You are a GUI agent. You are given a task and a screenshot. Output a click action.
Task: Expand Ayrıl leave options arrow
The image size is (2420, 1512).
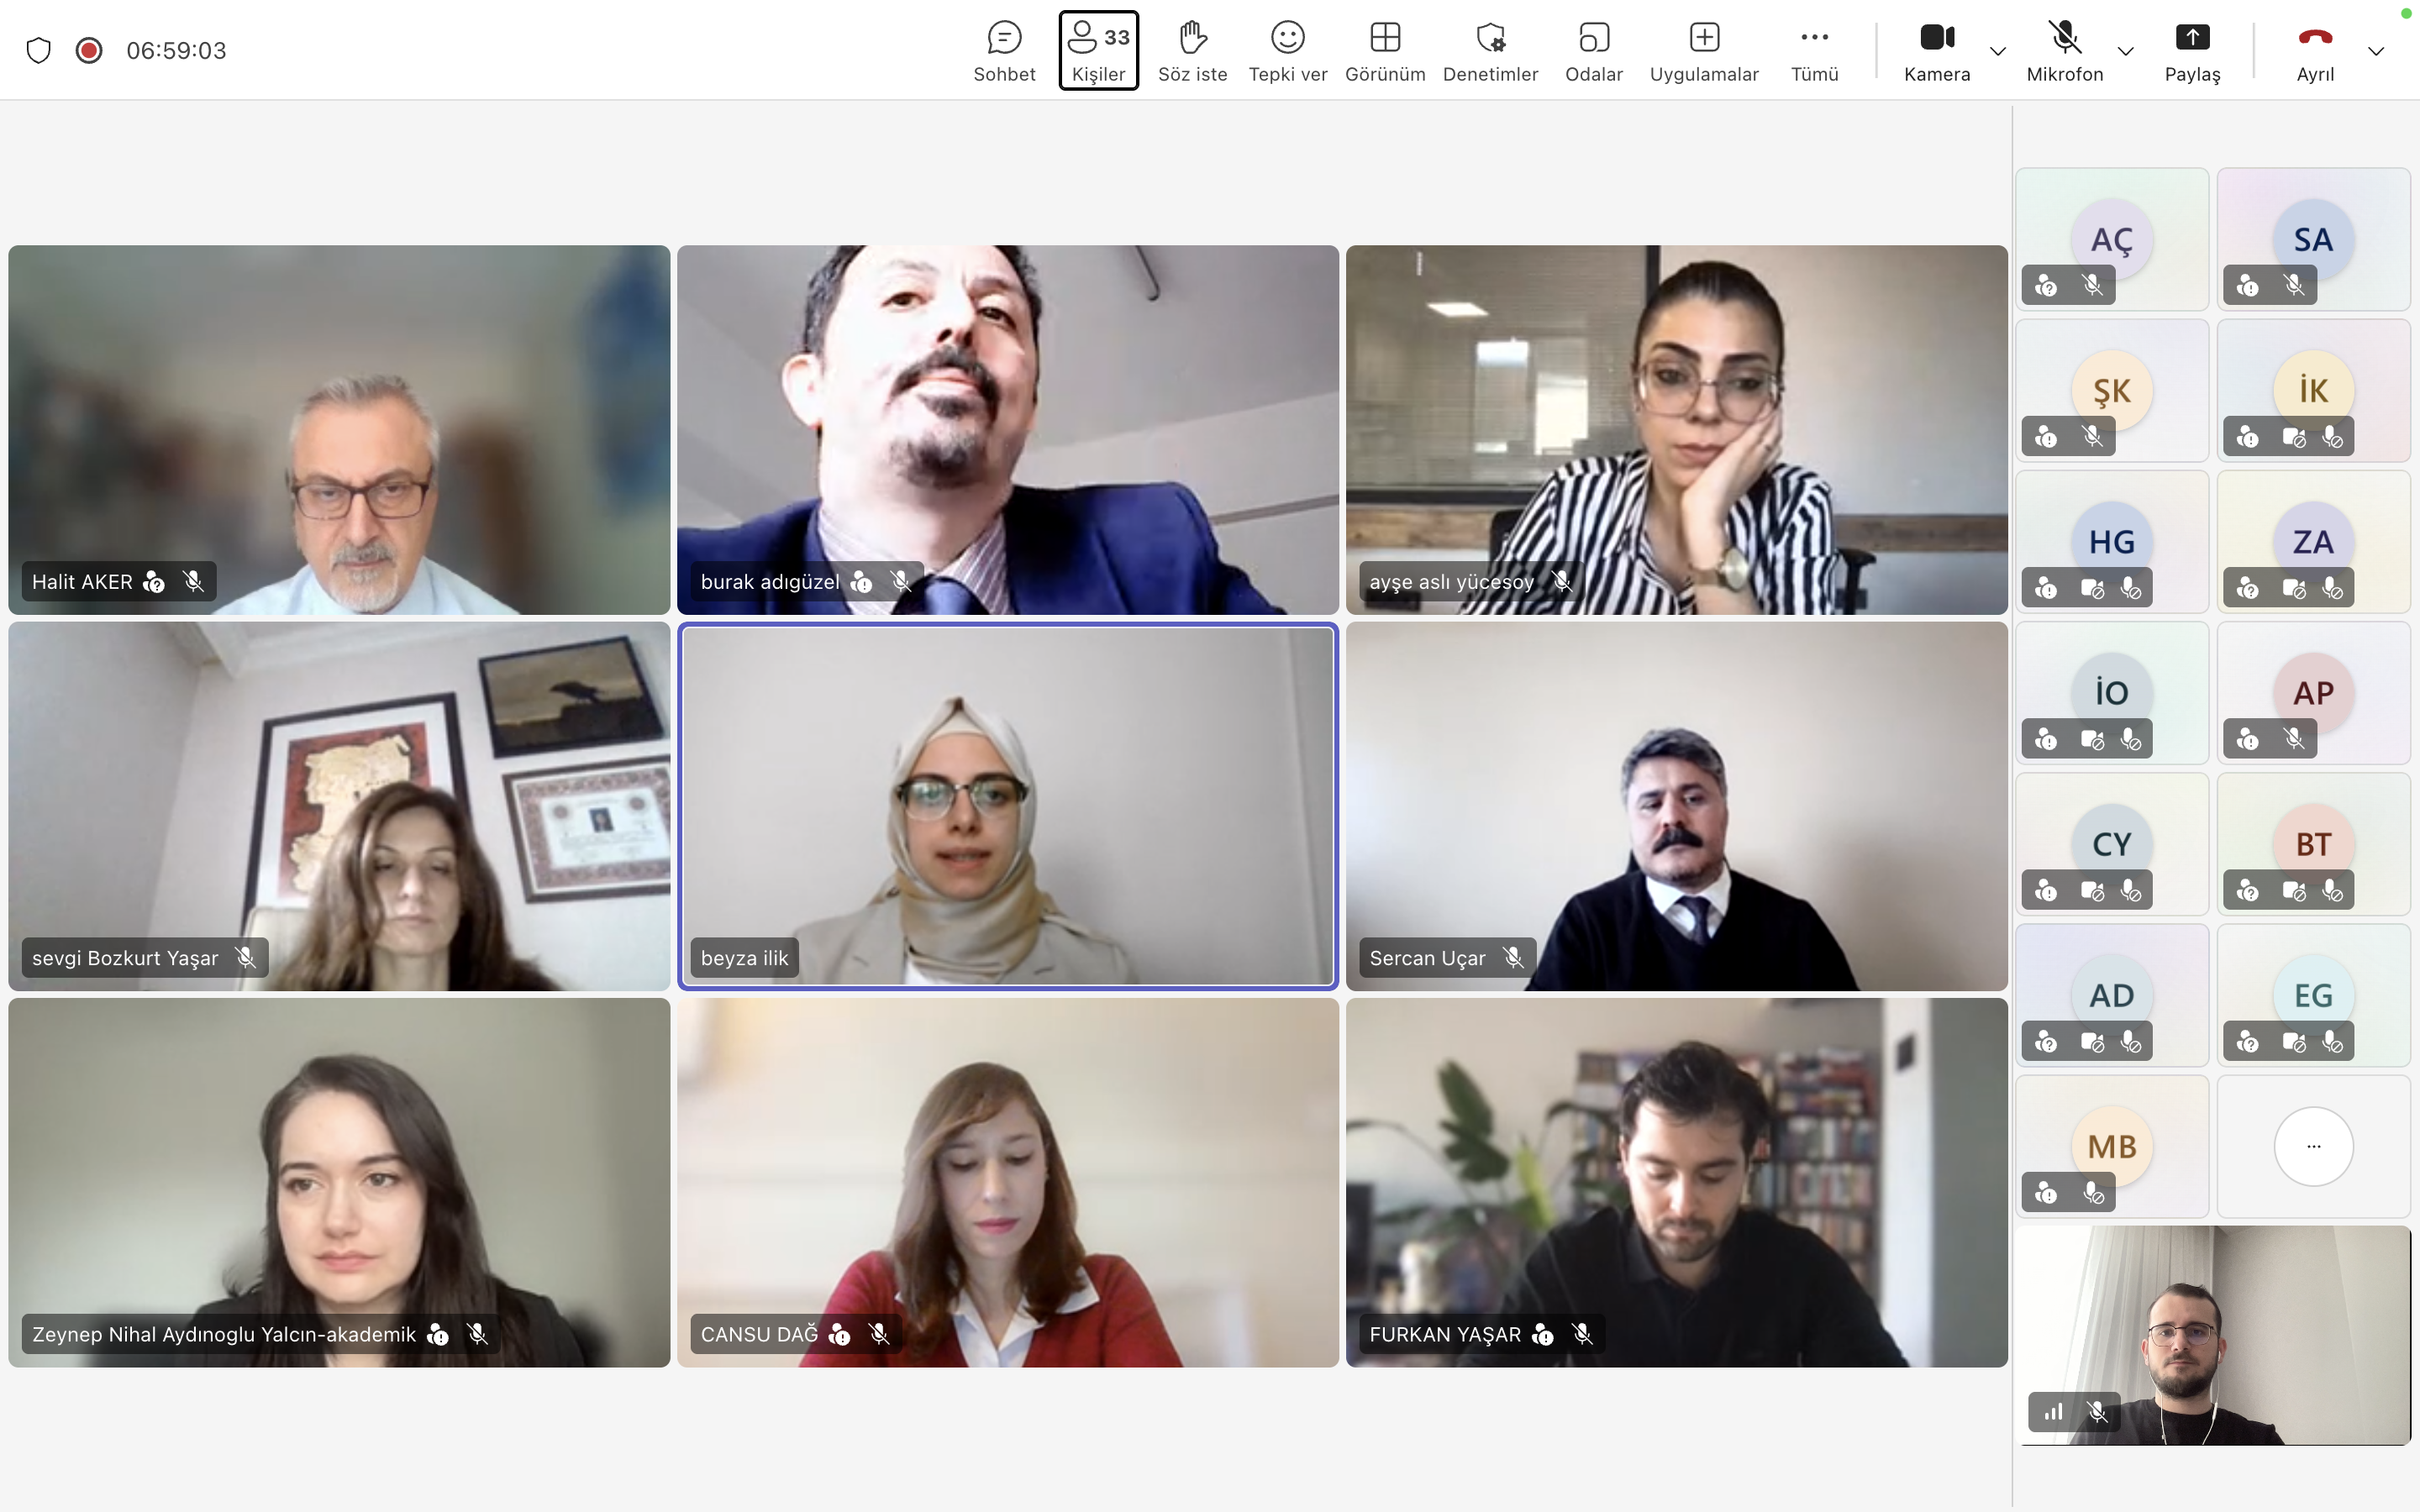(2376, 51)
